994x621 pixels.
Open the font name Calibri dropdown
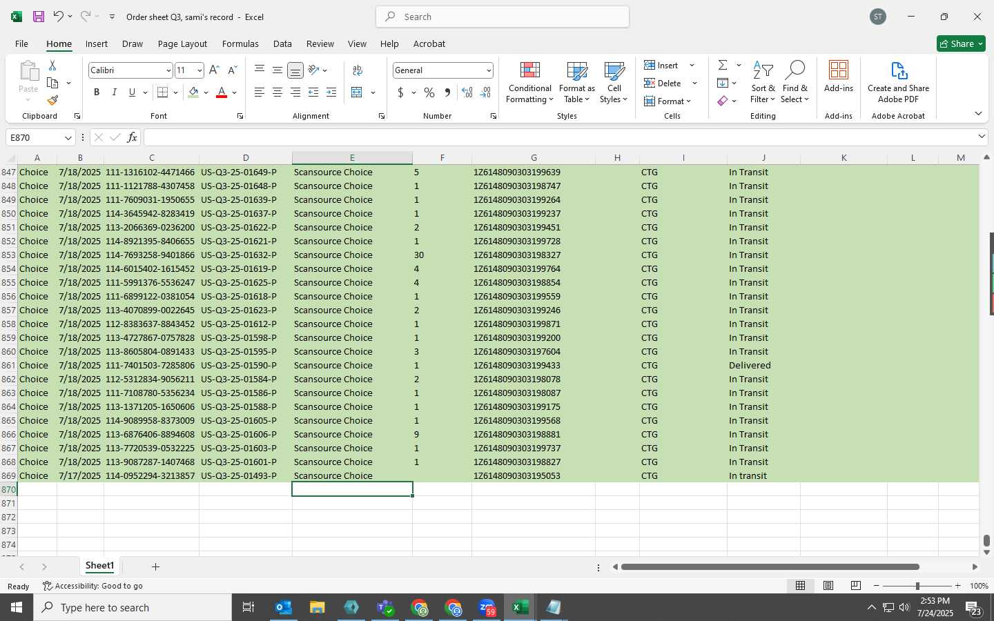[168, 70]
